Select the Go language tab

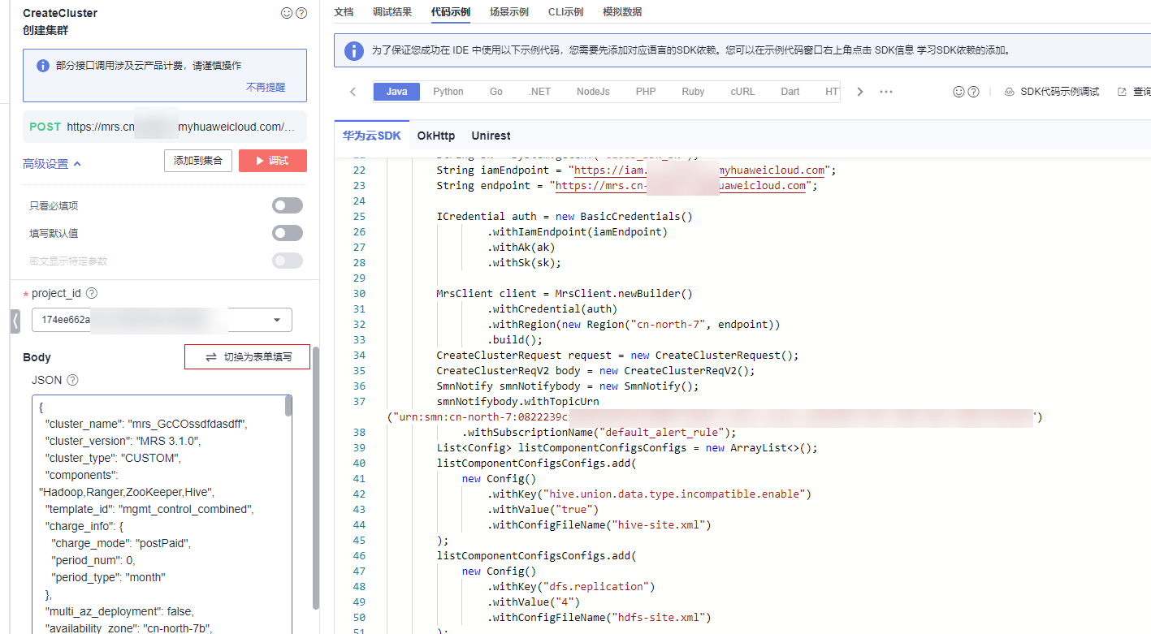496,92
